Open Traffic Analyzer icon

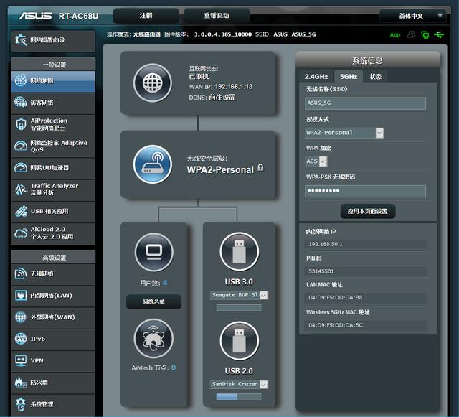(x=21, y=189)
